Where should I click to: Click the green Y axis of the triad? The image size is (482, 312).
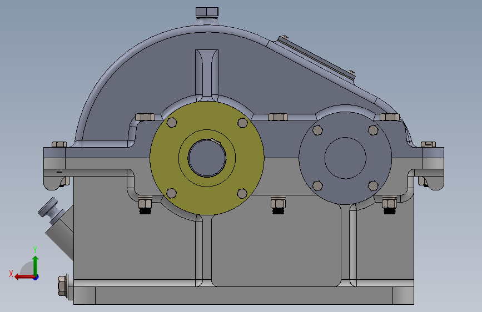[x=36, y=265]
